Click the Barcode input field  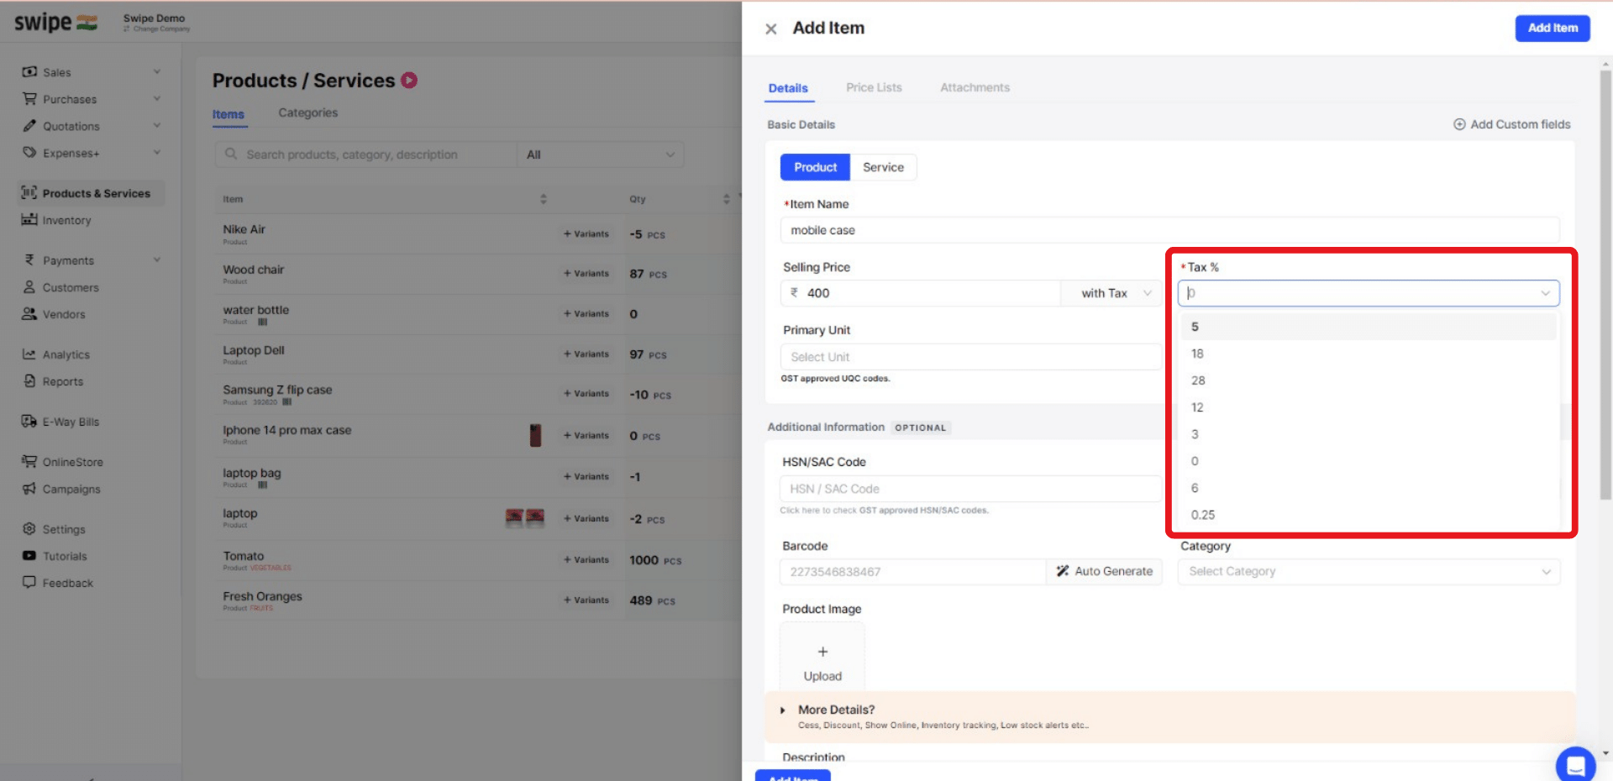(x=913, y=572)
